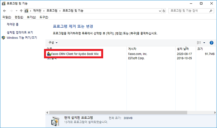Open the view options dropdown arrow
The width and height of the screenshot is (217, 128).
tap(204, 43)
